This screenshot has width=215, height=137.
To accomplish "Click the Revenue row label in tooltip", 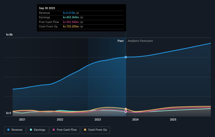I will (45, 13).
